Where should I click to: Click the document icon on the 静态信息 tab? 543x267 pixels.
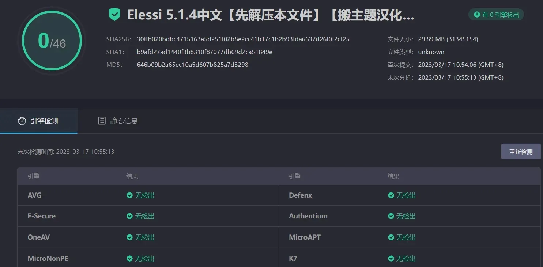102,121
